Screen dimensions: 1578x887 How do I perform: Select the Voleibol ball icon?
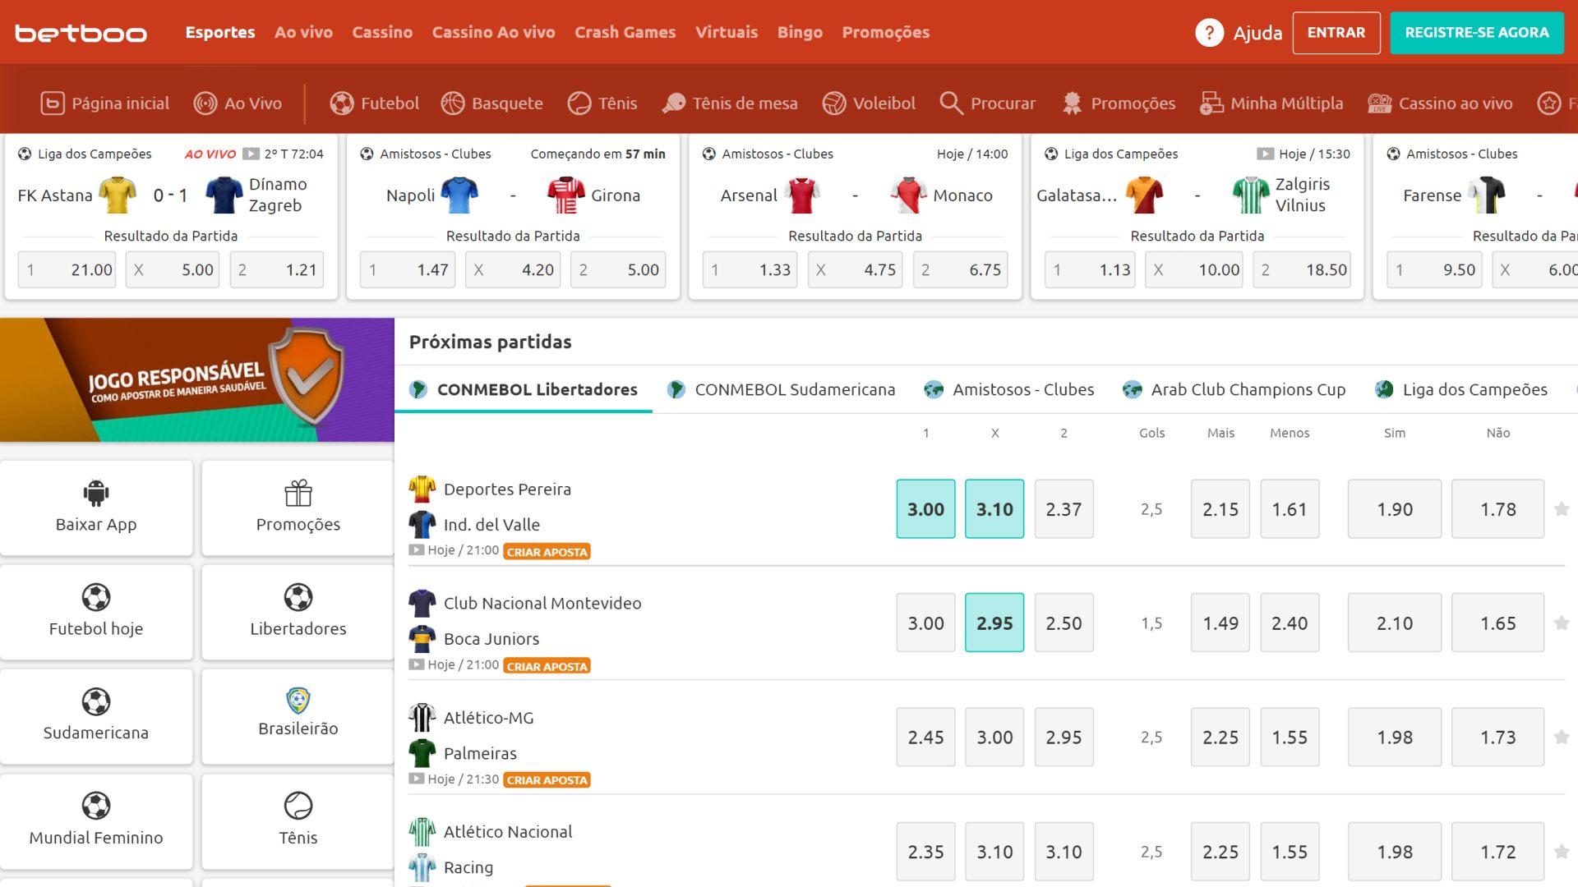click(x=834, y=103)
